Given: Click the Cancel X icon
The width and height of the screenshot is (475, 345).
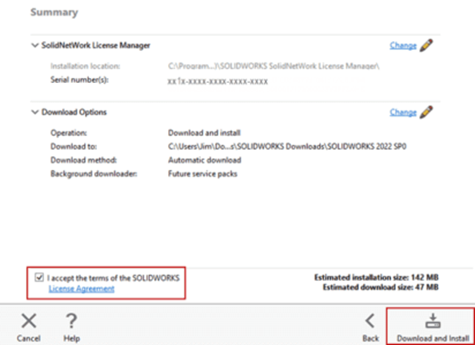Looking at the screenshot, I should [28, 321].
